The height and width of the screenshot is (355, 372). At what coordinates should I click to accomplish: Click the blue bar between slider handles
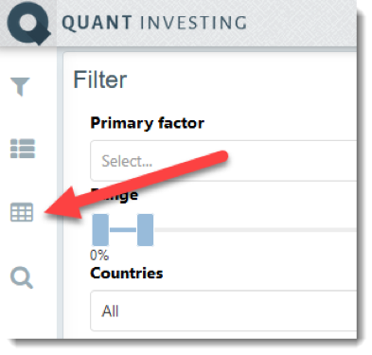coord(123,230)
